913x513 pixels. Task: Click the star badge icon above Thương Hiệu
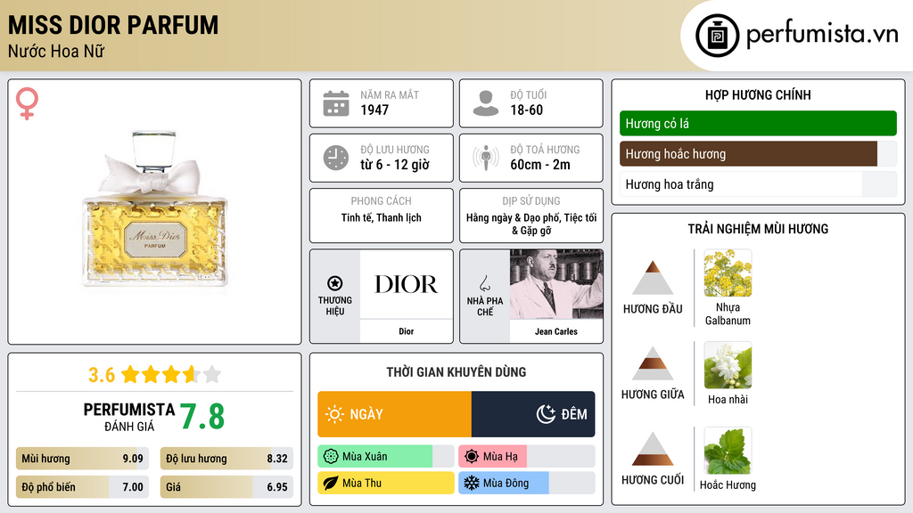(x=335, y=283)
